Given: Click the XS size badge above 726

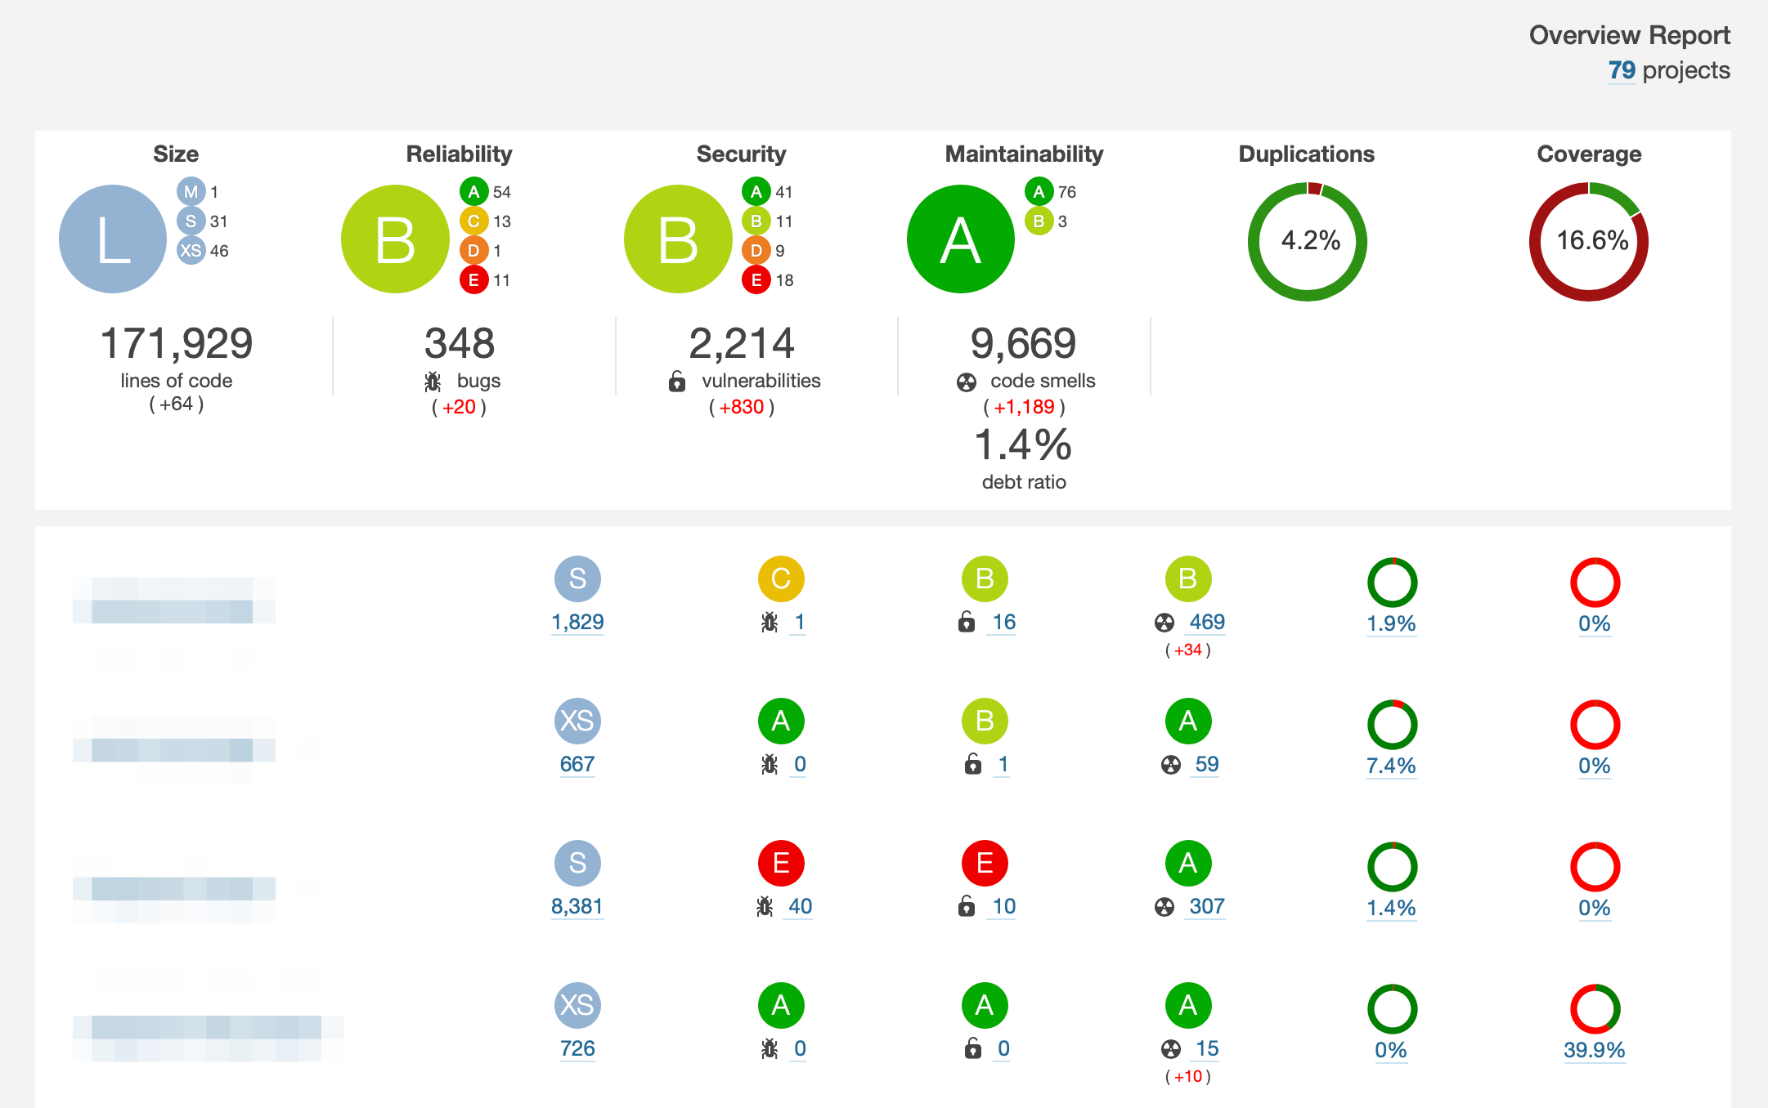Looking at the screenshot, I should 577,1005.
